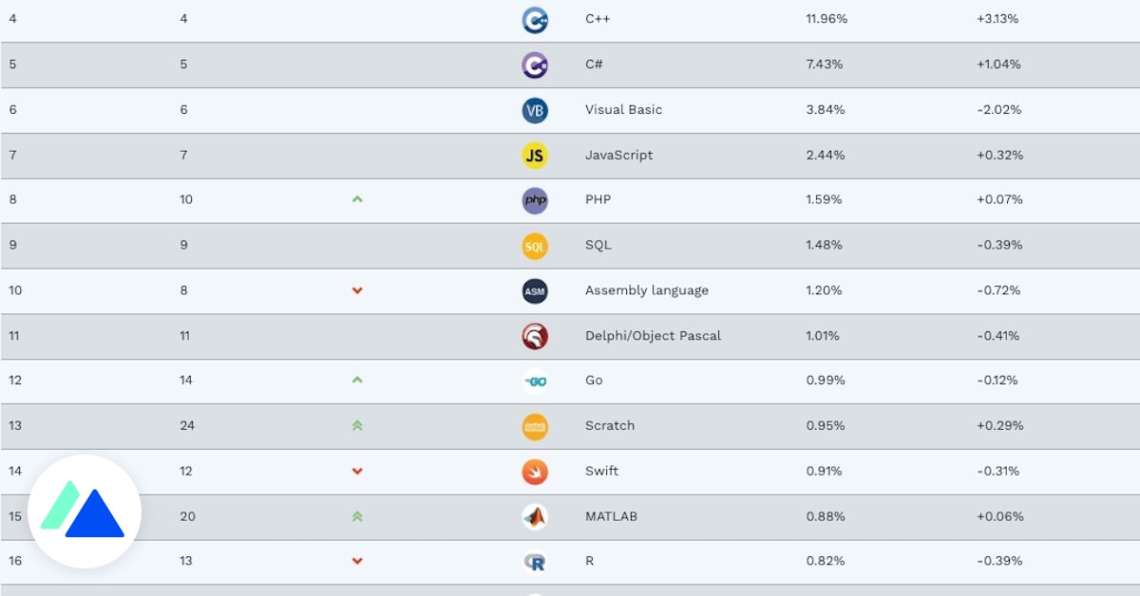
Task: Click the Visual Basic VB icon
Action: point(535,110)
